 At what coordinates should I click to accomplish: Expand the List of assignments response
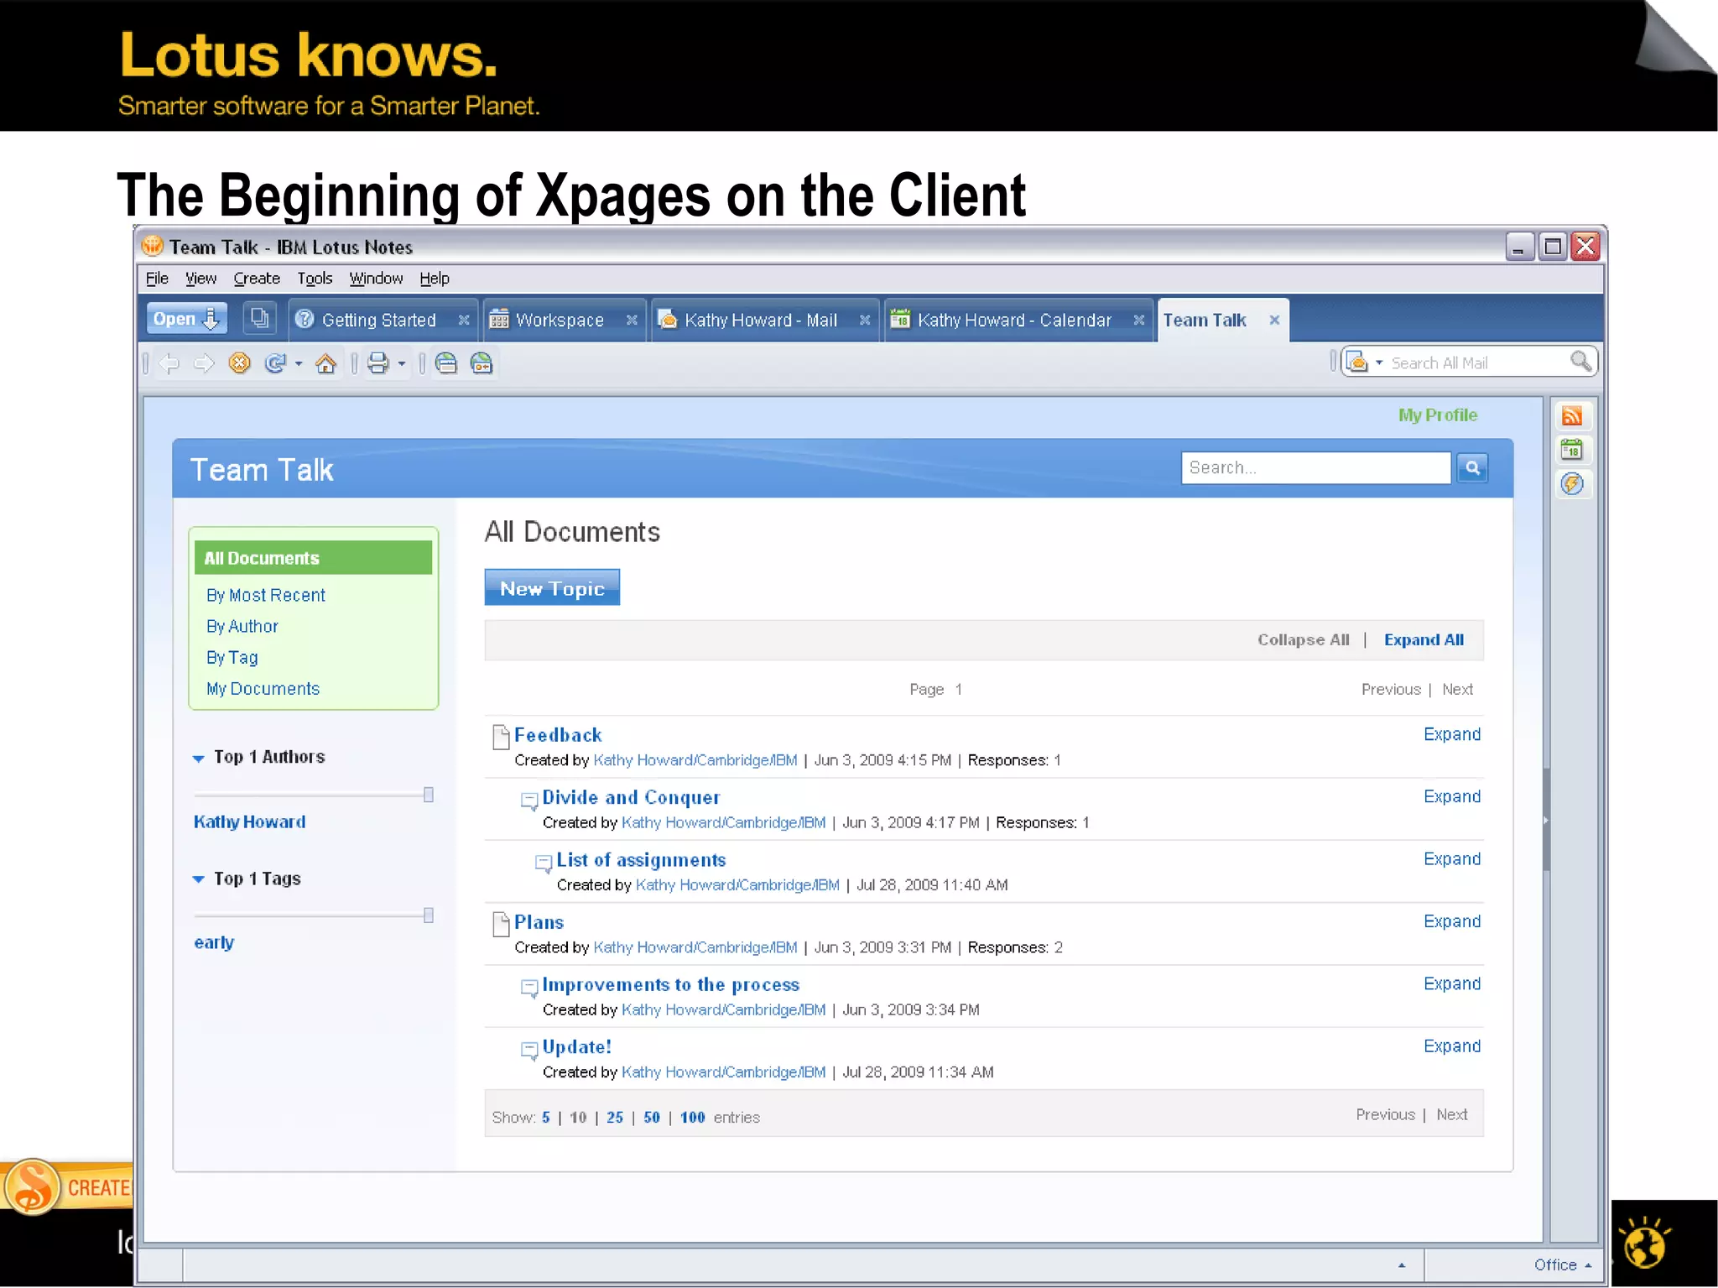point(1452,860)
